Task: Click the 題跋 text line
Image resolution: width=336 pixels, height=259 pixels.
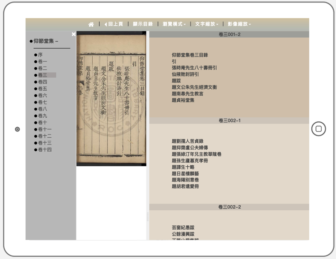Action: [176, 81]
